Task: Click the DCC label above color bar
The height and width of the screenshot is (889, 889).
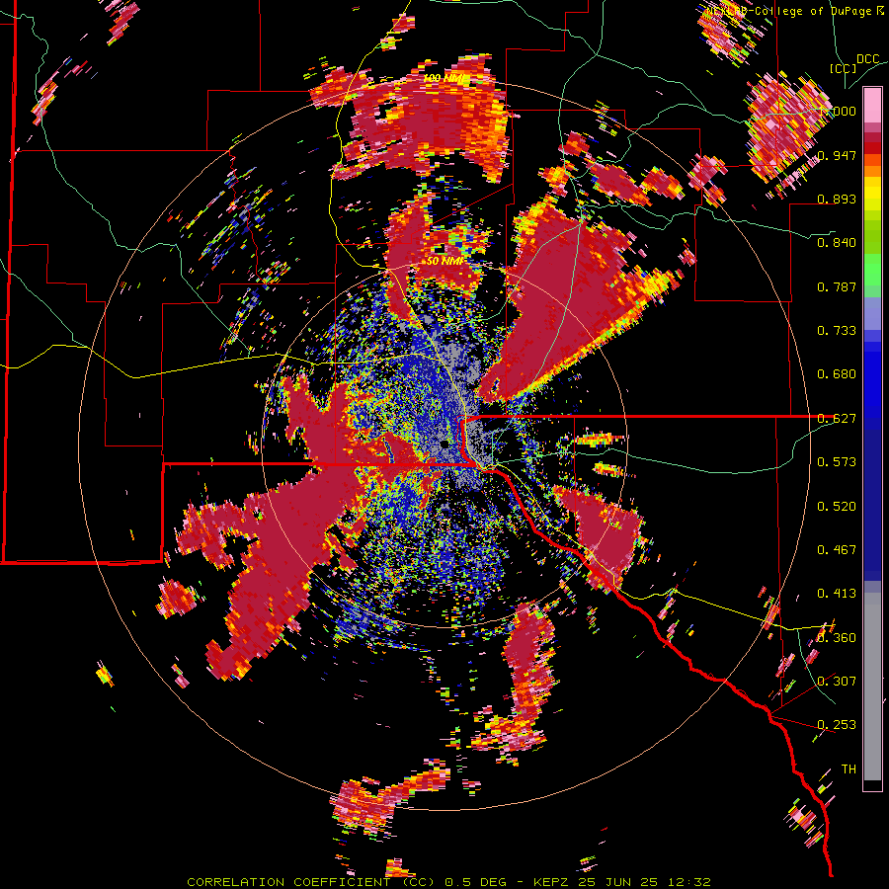Action: point(868,59)
